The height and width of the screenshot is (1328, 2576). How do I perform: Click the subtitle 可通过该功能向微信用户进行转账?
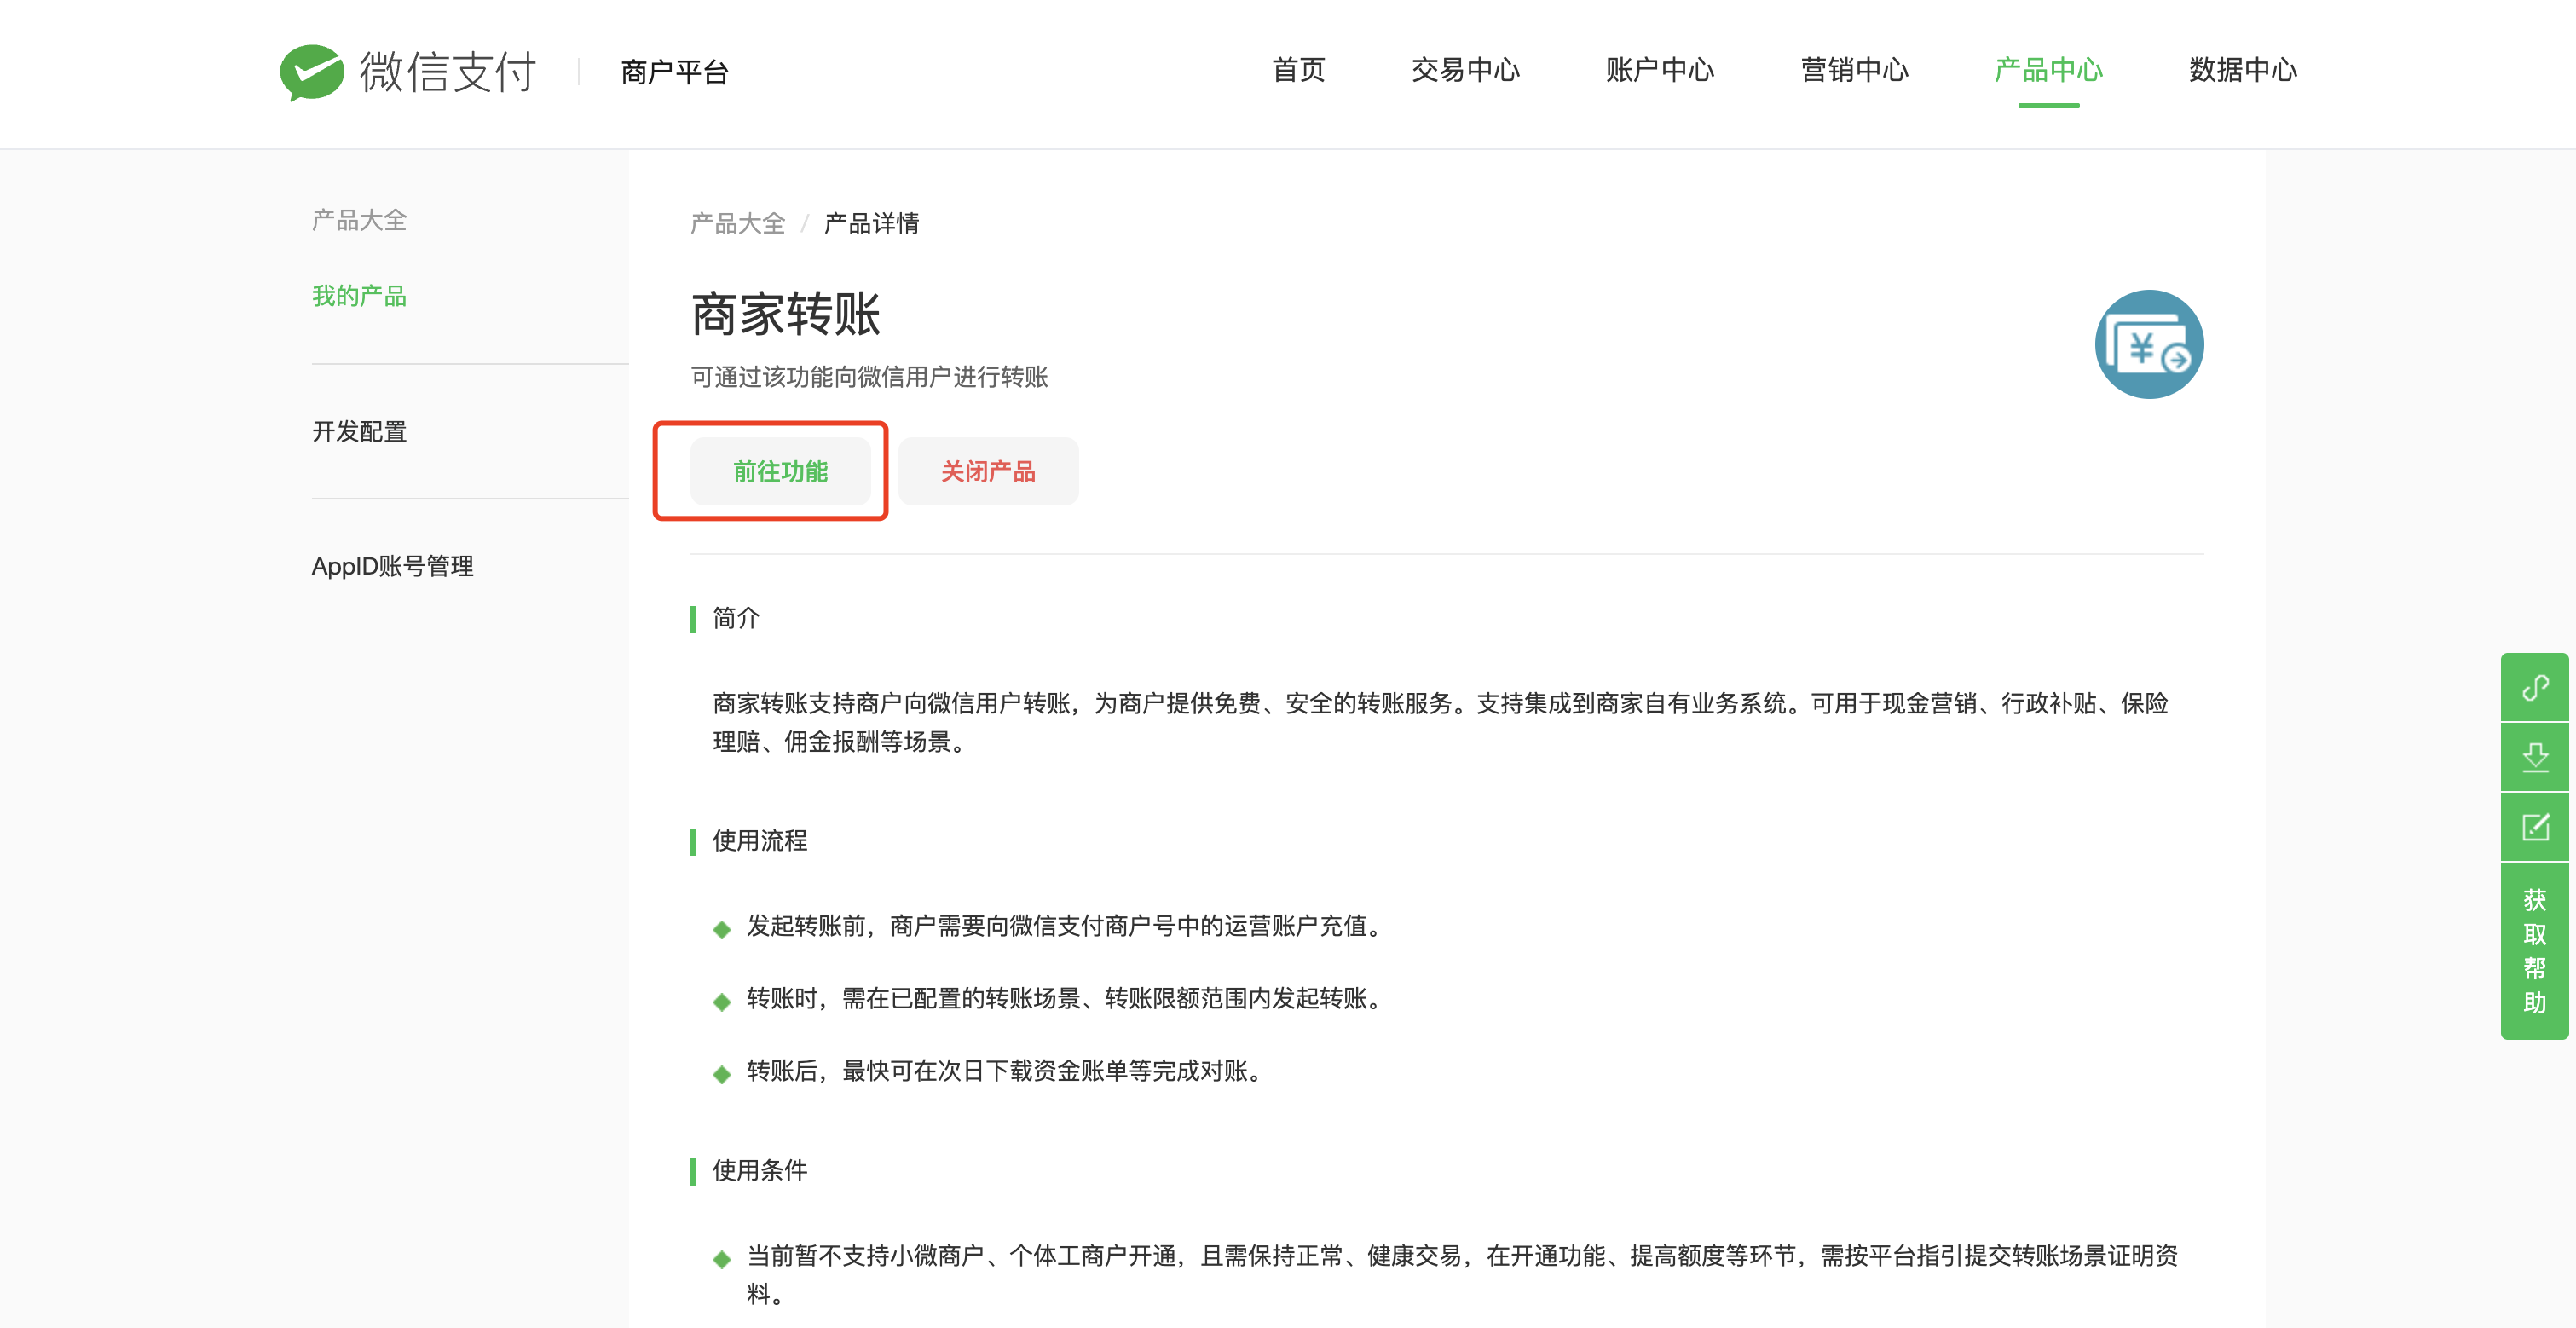click(x=869, y=377)
